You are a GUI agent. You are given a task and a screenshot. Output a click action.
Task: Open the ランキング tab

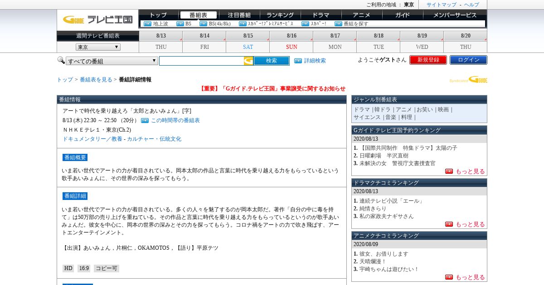coord(280,15)
